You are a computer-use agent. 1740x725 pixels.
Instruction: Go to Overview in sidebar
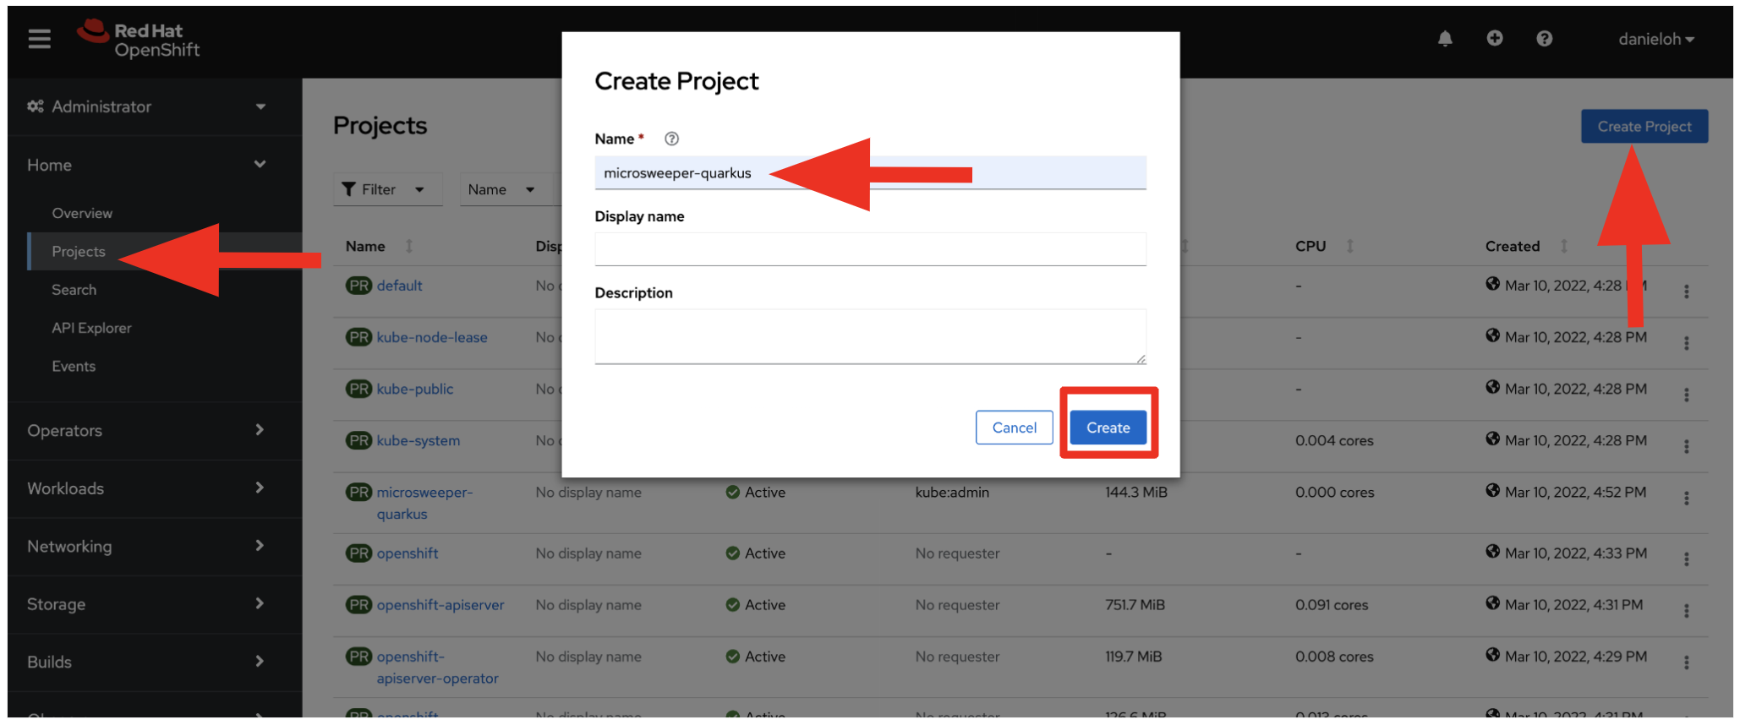point(82,213)
